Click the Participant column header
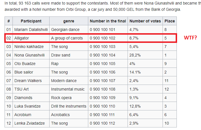201x130 pixels. click(31, 21)
